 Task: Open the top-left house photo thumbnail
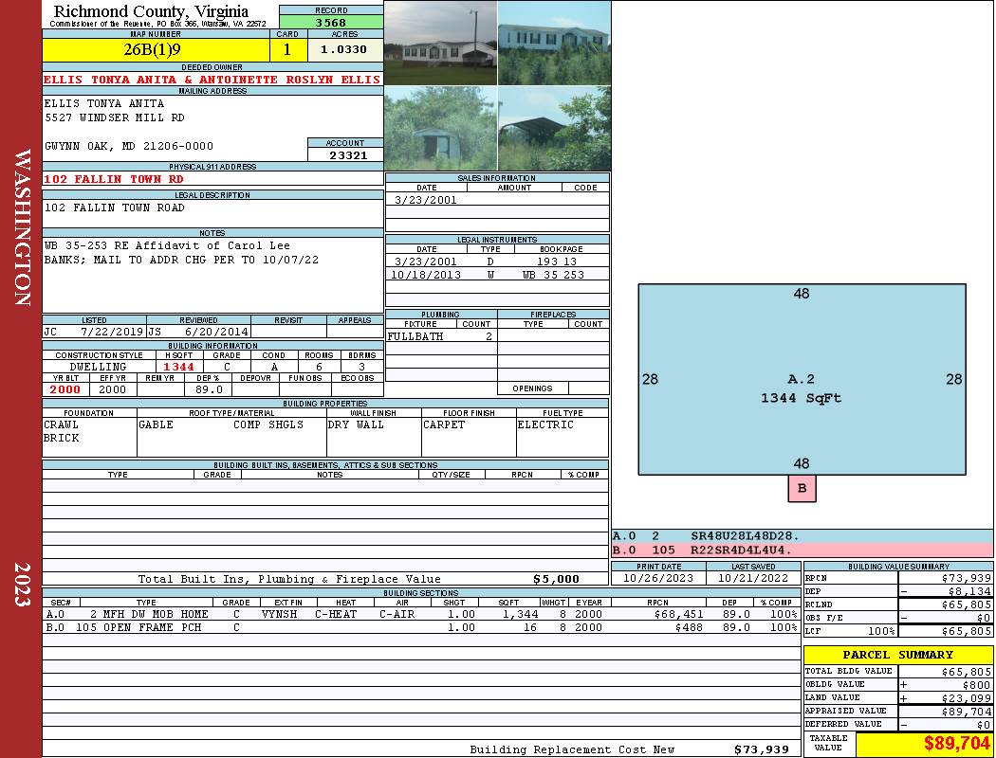[440, 43]
